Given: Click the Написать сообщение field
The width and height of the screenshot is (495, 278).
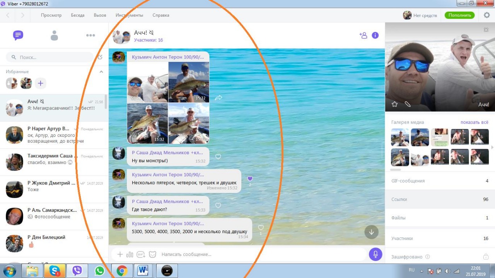Looking at the screenshot, I should pos(263,254).
